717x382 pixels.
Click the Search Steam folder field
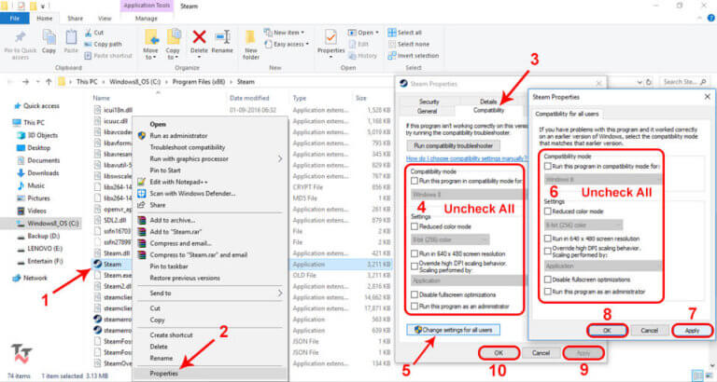684,82
